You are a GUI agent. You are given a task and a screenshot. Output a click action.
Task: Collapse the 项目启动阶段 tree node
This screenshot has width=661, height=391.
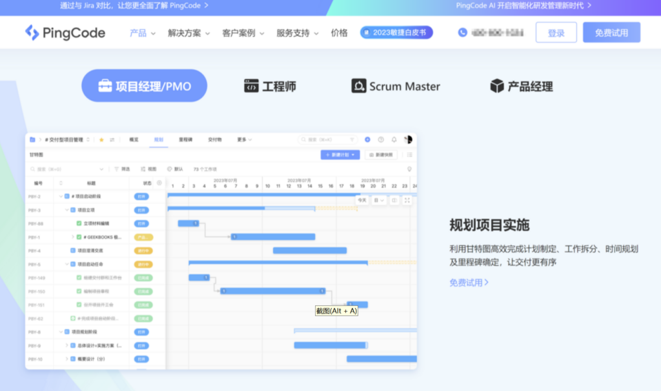[61, 197]
